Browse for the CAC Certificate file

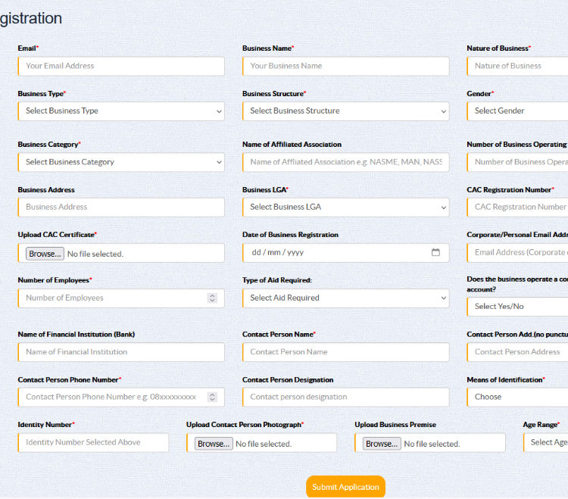pyautogui.click(x=44, y=254)
